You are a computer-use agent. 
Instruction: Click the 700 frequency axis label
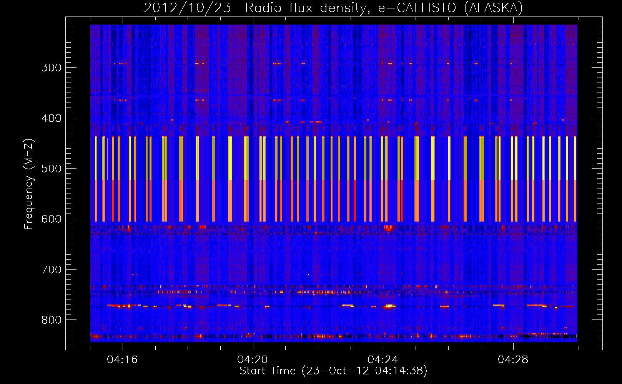tap(52, 270)
